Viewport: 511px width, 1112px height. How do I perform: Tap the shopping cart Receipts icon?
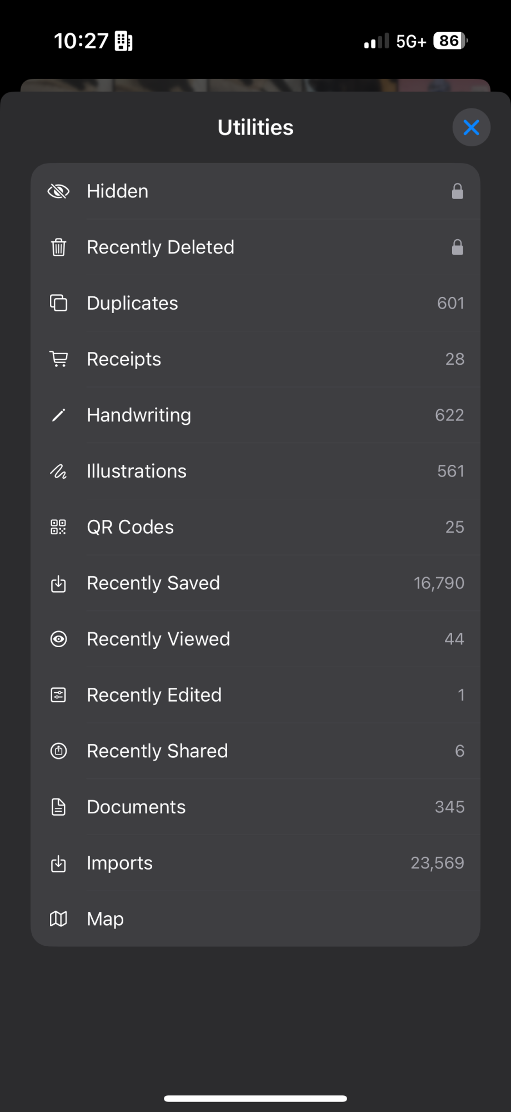point(58,359)
